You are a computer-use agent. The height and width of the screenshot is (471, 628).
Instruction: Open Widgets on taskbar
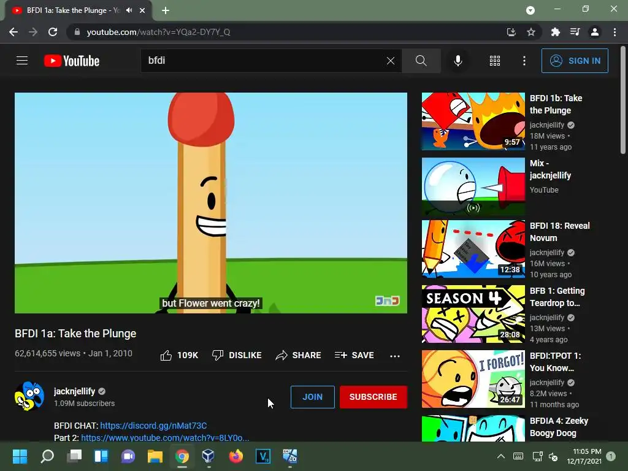coord(101,456)
